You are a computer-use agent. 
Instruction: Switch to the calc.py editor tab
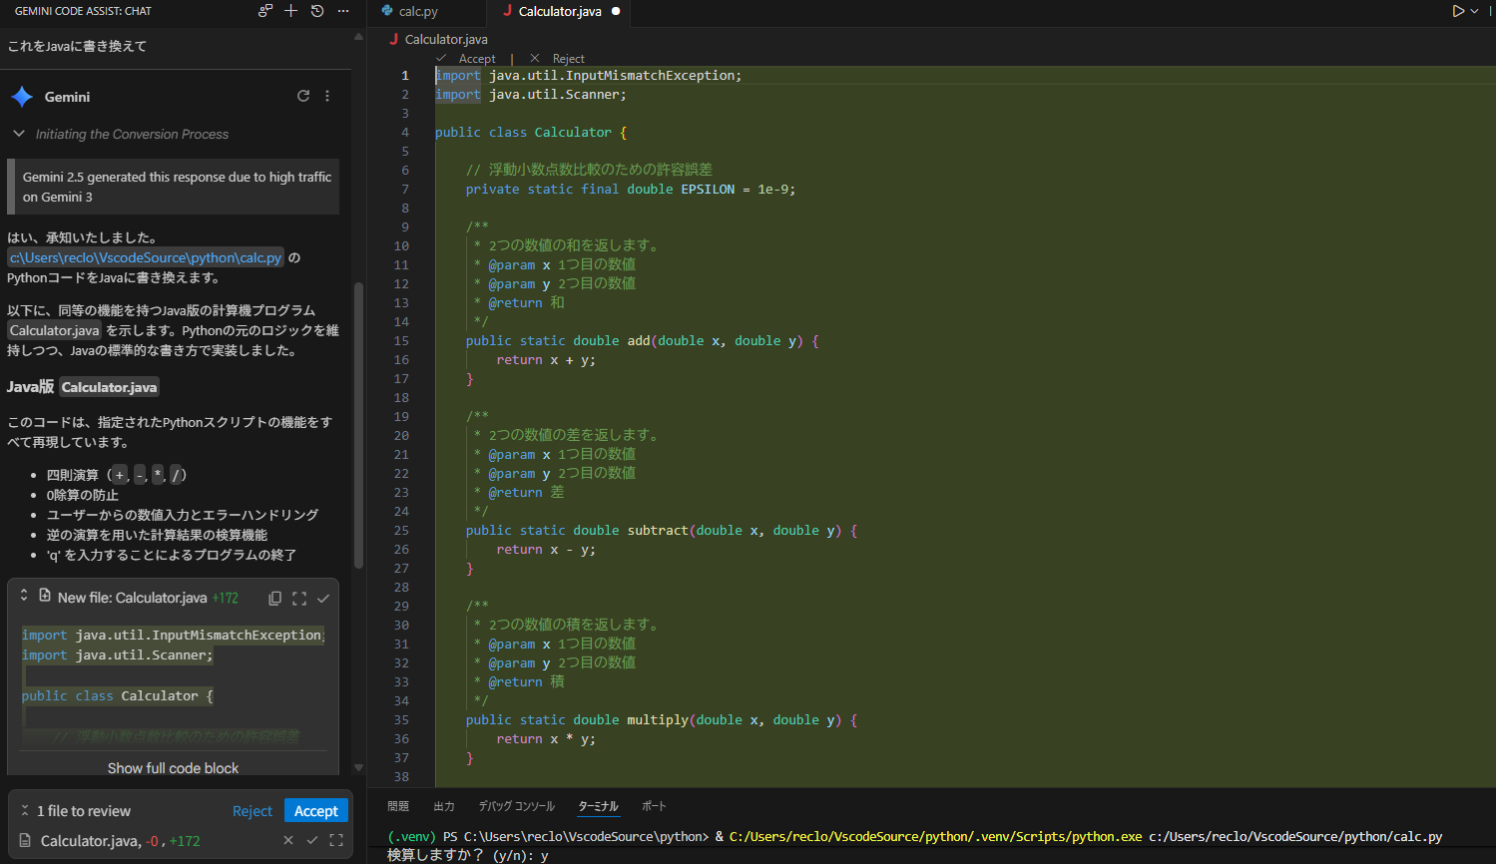(417, 12)
